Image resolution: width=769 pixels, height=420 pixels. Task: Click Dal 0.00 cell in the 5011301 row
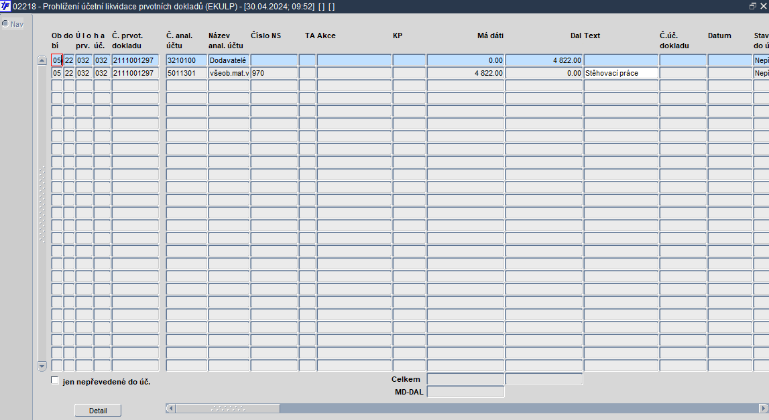[544, 73]
